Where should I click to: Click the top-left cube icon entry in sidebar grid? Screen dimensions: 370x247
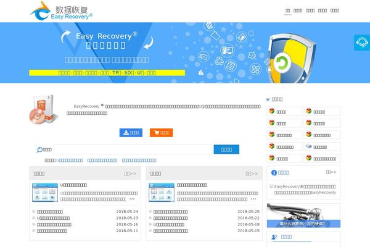click(284, 111)
